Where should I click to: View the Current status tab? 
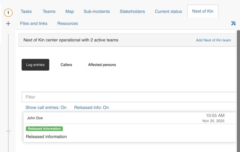(168, 11)
